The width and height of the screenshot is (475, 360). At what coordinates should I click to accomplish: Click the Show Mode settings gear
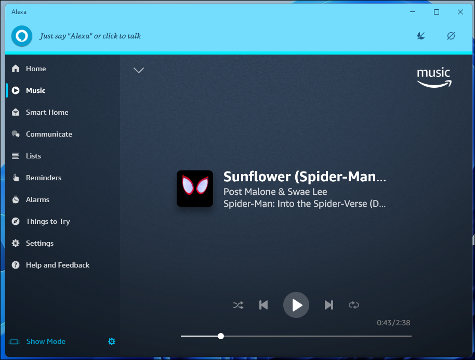111,341
